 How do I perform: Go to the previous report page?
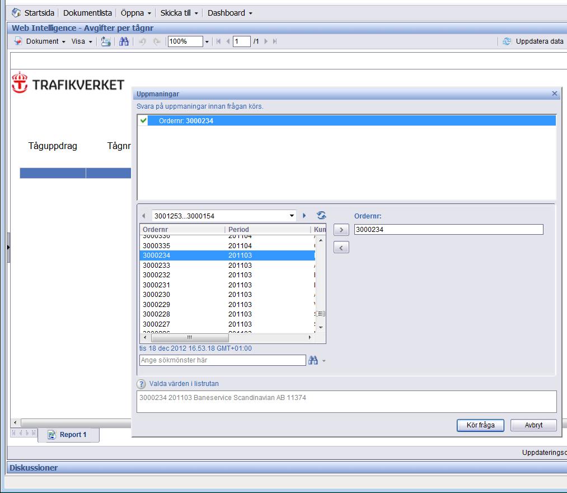228,41
